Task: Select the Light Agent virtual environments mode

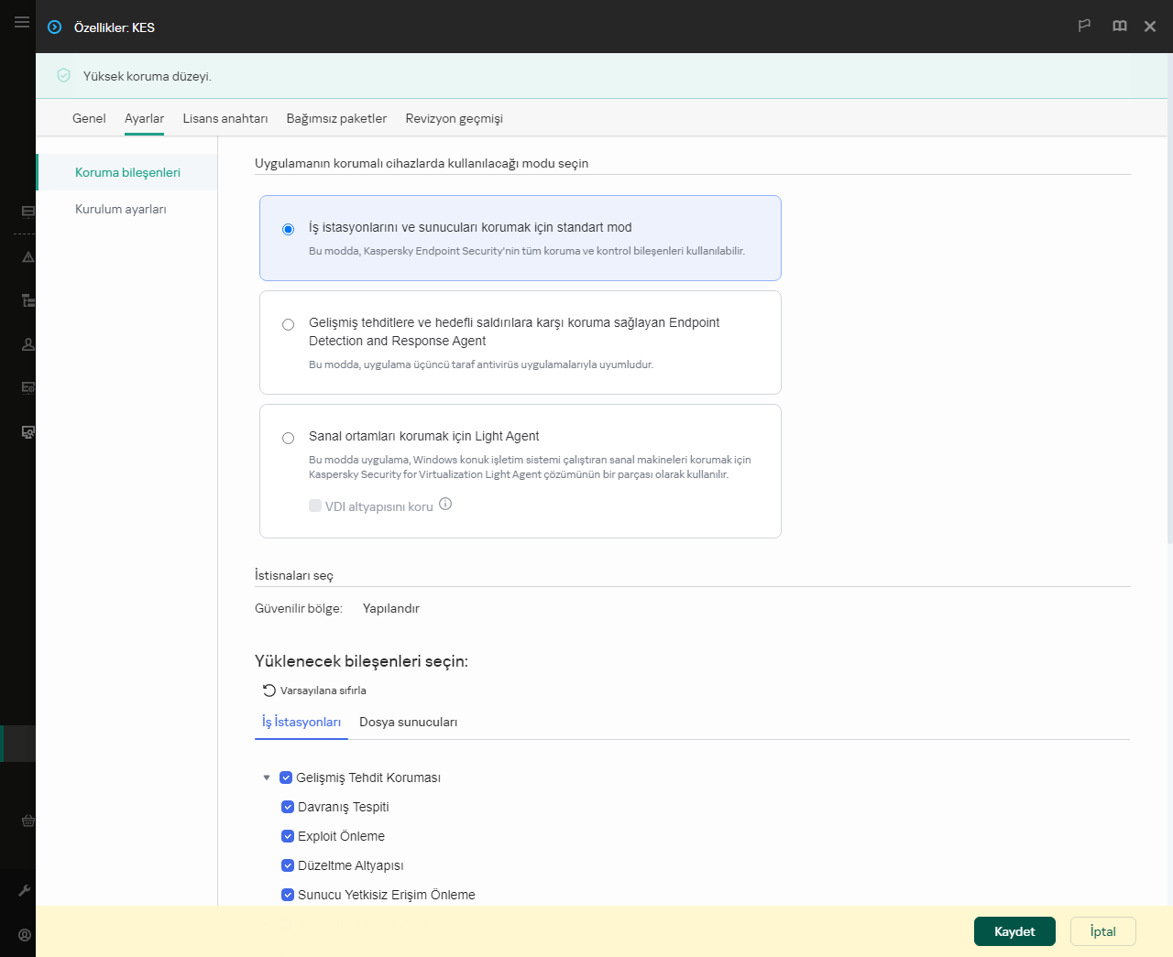Action: pos(288,439)
